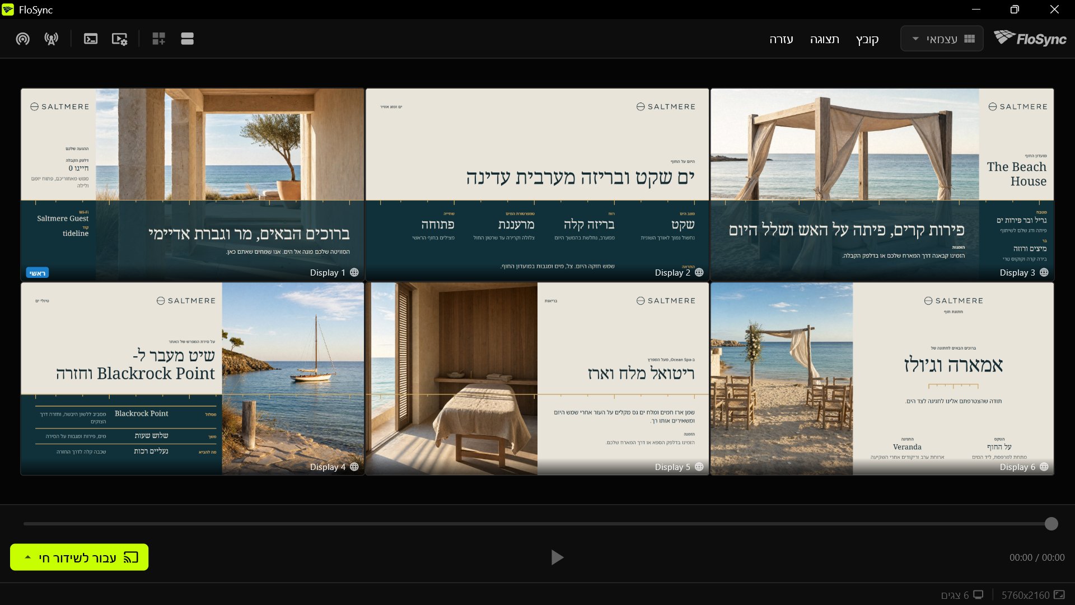Click the resolution icon beside 5760x2160
This screenshot has width=1075, height=605.
[x=1059, y=595]
